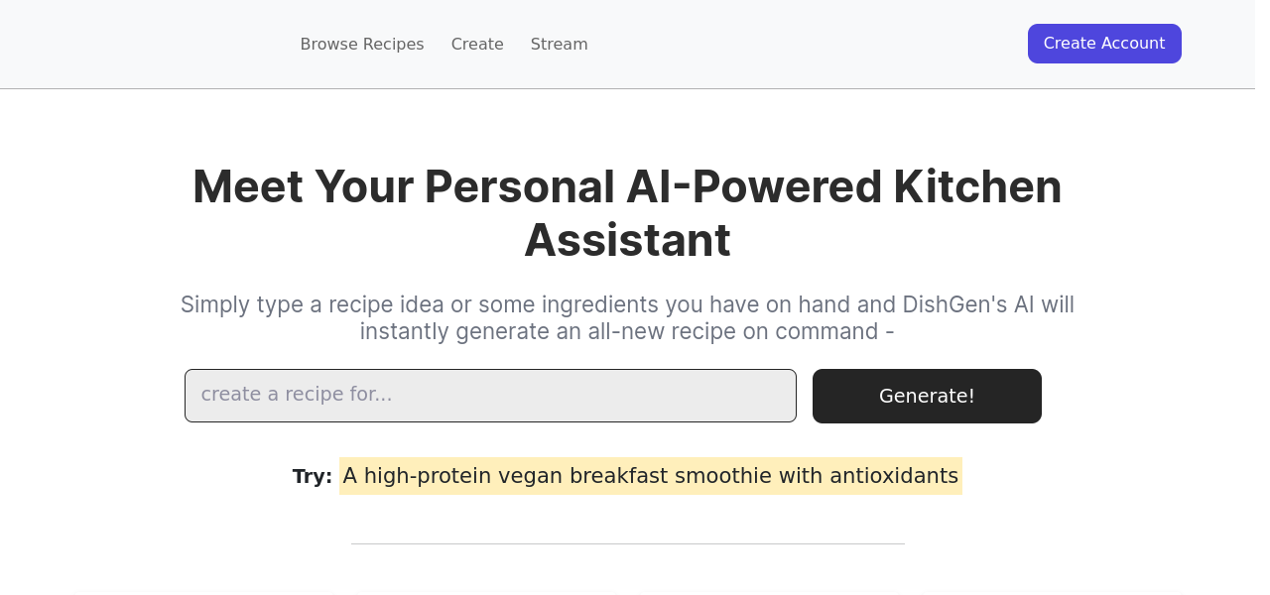Click the word "antioxidants" in the highlighted suggestion
The width and height of the screenshot is (1270, 595).
click(x=894, y=476)
